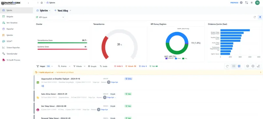Screen dimensions: 263x119
Task: Click the hierarchy icon under Uygunsuzluk item
Action: pyautogui.click(x=43, y=86)
